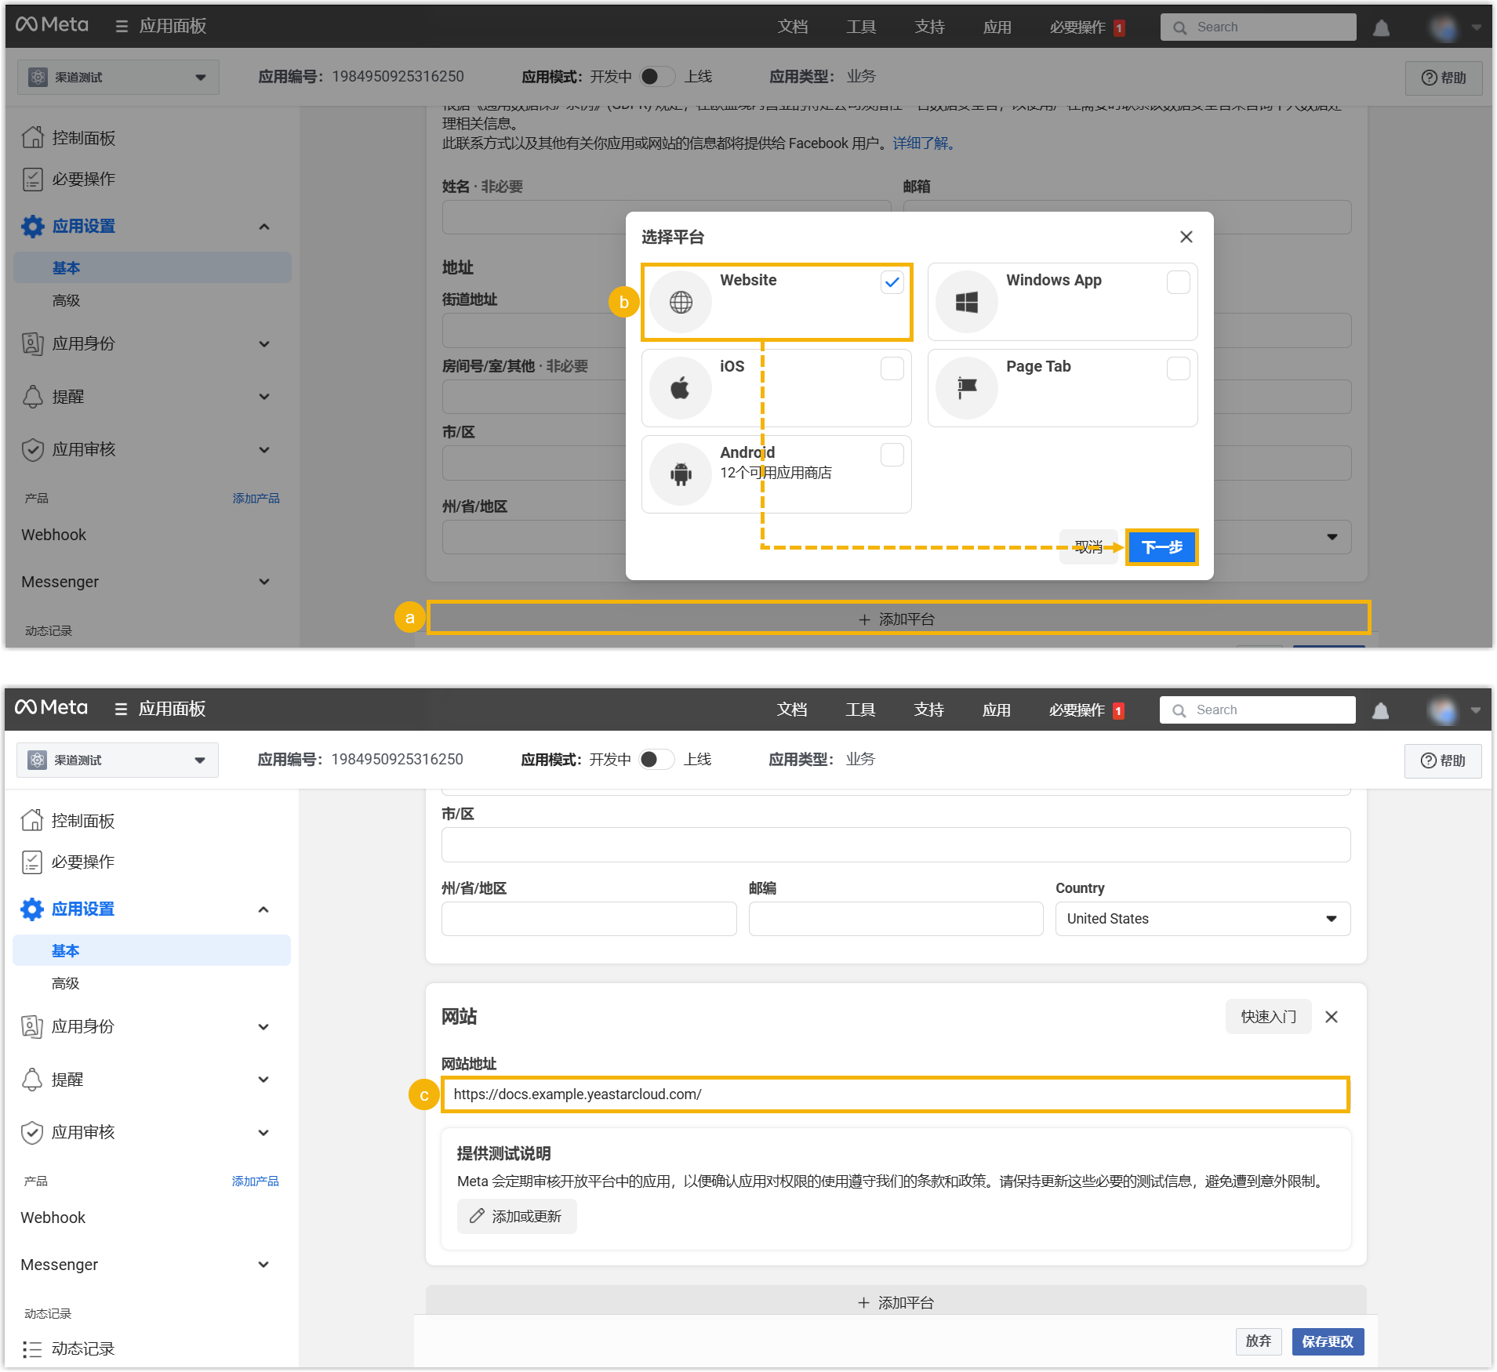Open the Country dropdown showing United States
The width and height of the screenshot is (1497, 1372).
(1202, 919)
